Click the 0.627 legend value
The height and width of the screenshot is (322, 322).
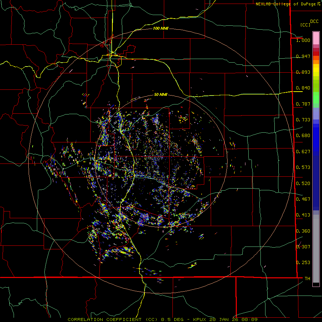coord(303,152)
